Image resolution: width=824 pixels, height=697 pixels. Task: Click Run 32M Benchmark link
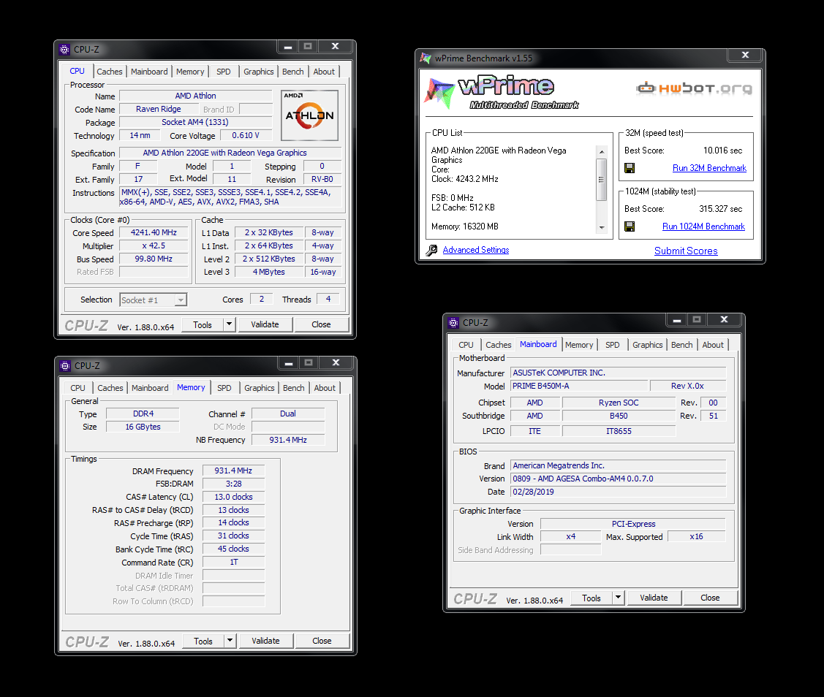[x=709, y=168]
